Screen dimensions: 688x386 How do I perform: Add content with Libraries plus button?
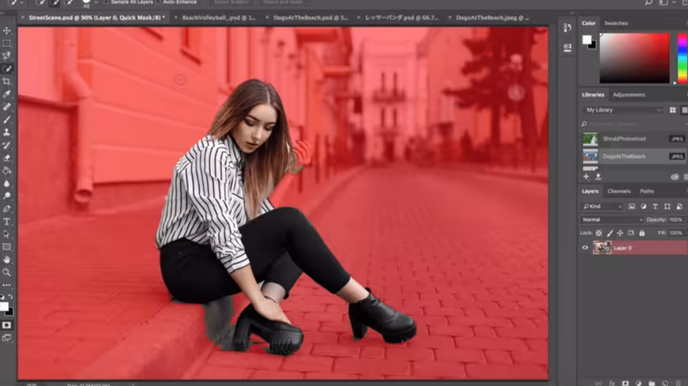coord(587,176)
